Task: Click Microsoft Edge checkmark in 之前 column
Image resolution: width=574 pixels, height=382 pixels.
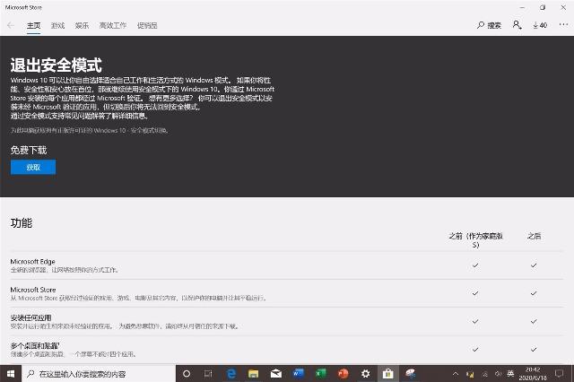Action: pos(475,265)
